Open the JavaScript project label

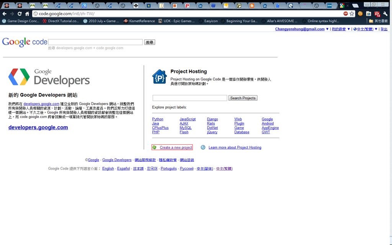click(188, 119)
